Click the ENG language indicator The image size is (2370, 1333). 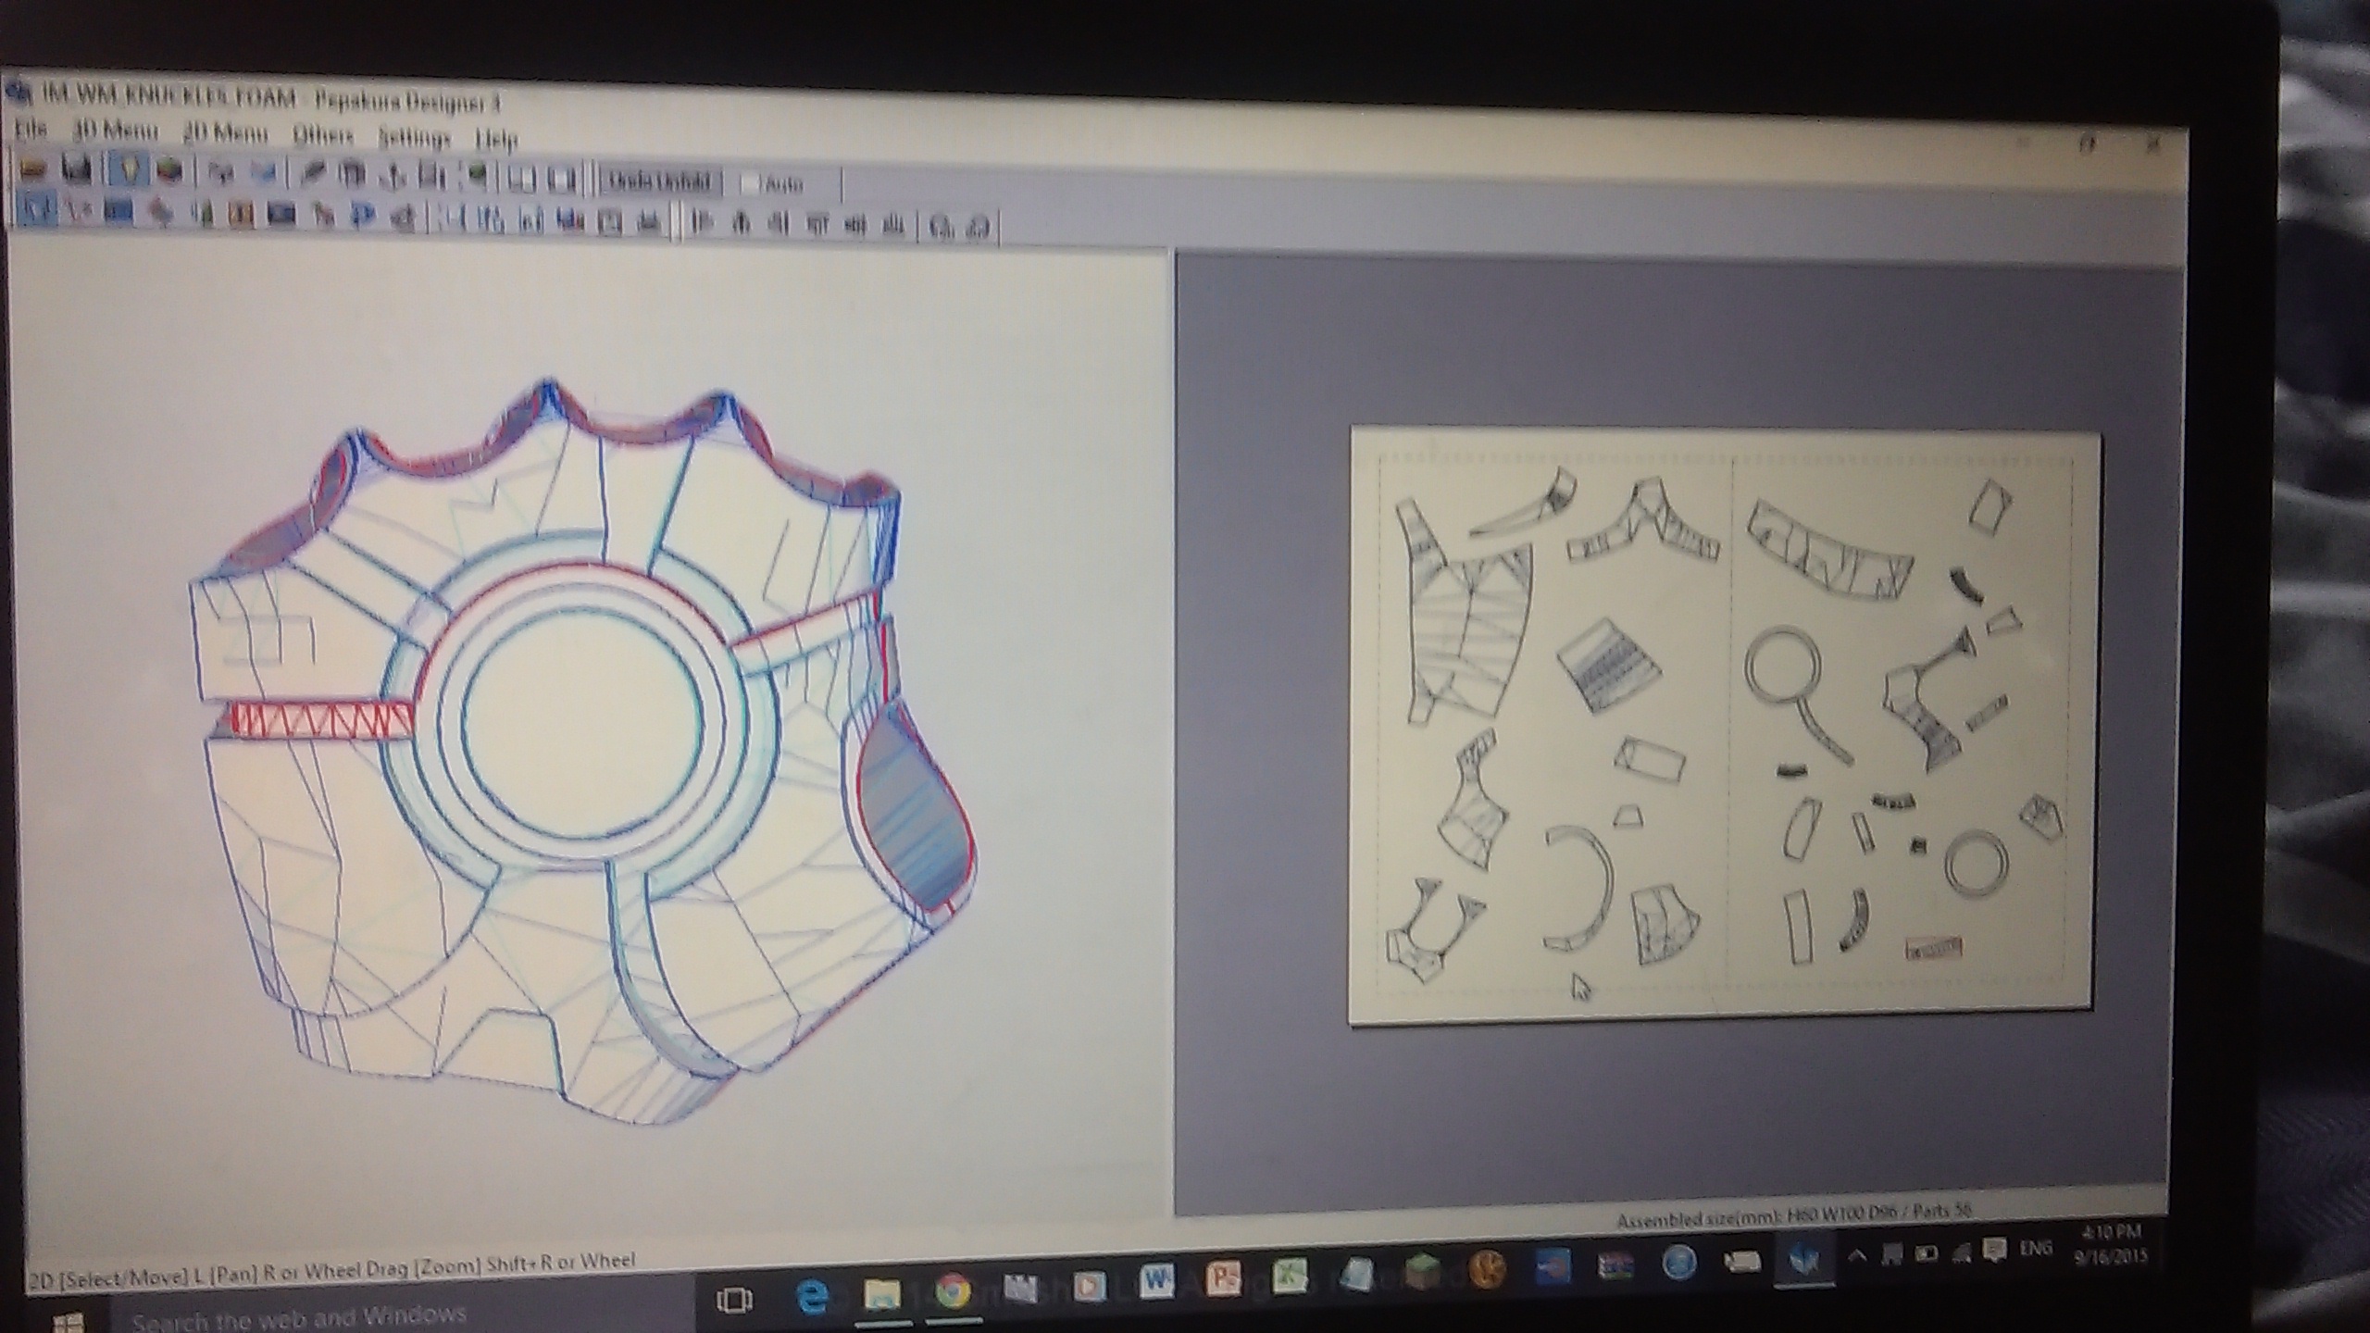click(x=2036, y=1249)
